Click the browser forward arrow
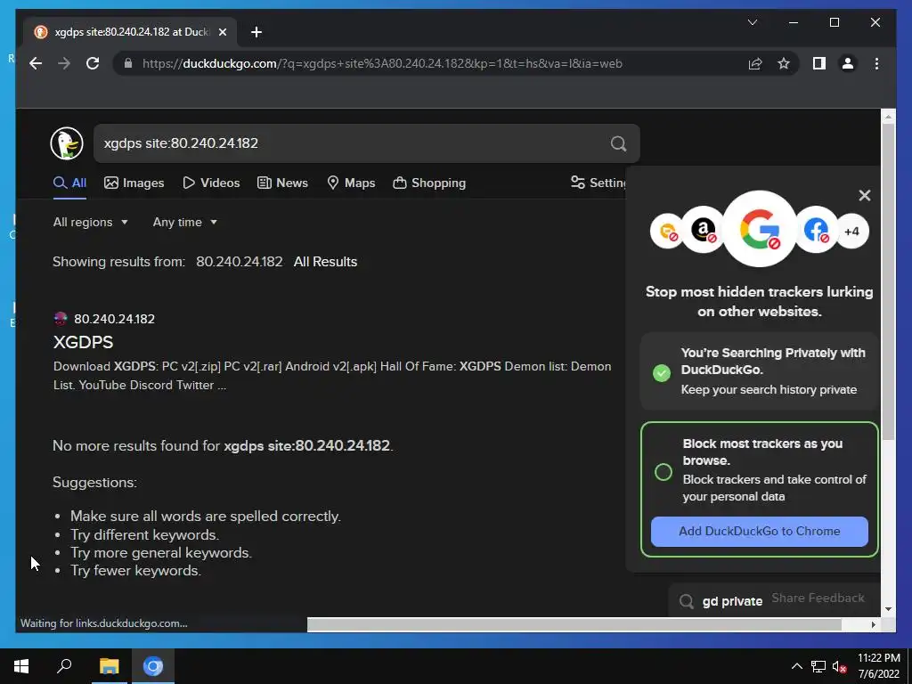The image size is (912, 684). coord(64,63)
